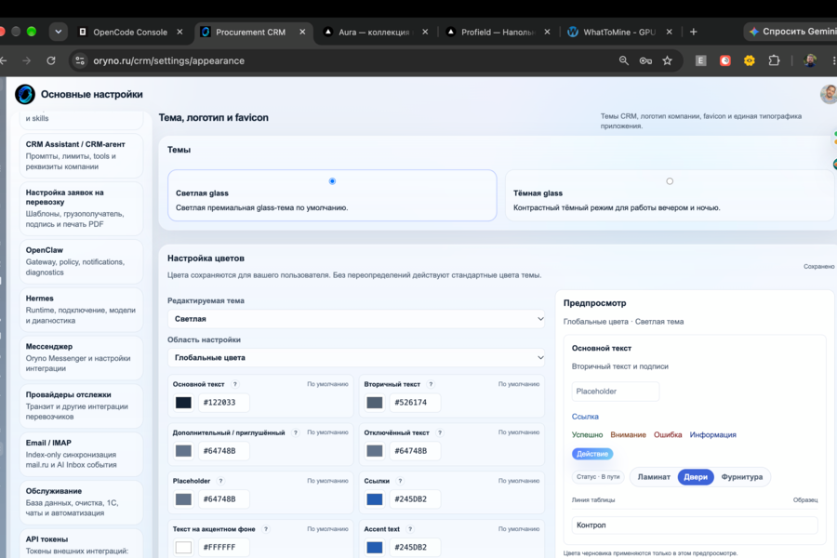This screenshot has height=558, width=837.
Task: Click the help icon next to Вторичный текст
Action: 431,384
